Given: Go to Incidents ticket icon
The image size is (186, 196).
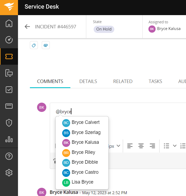Looking at the screenshot, I should (x=9, y=56).
